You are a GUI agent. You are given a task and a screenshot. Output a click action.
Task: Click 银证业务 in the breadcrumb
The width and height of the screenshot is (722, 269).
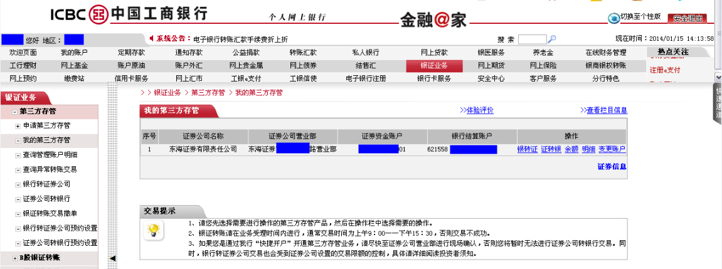(167, 93)
